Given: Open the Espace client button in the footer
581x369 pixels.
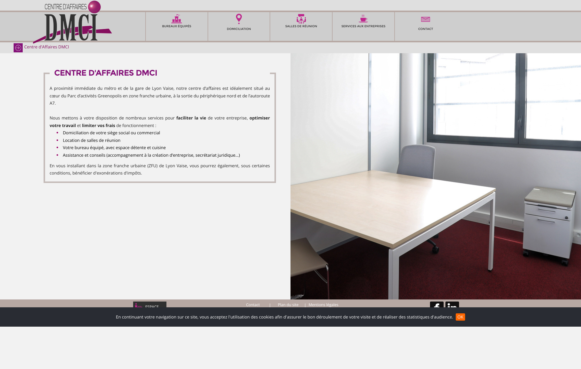Looking at the screenshot, I should click(x=150, y=305).
